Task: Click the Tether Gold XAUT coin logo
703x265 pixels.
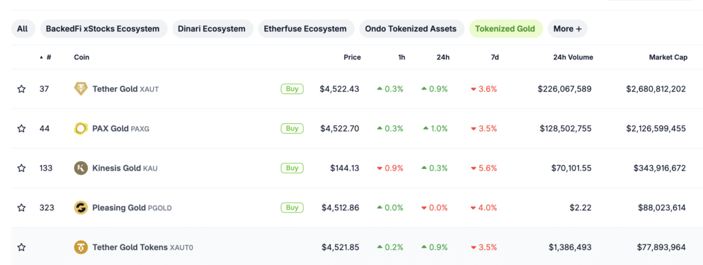Action: [81, 89]
